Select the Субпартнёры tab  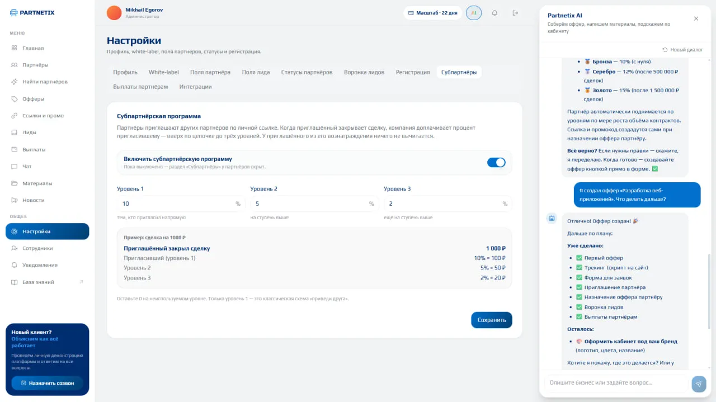459,72
